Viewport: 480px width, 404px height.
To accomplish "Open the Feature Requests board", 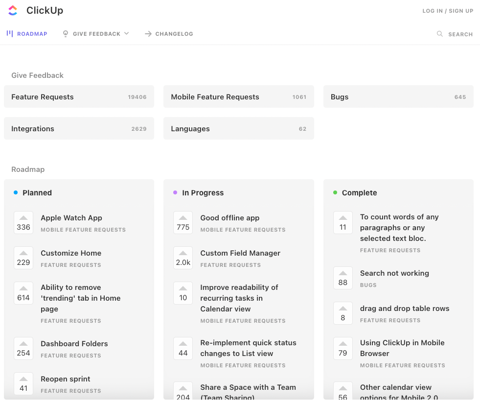I will point(79,97).
